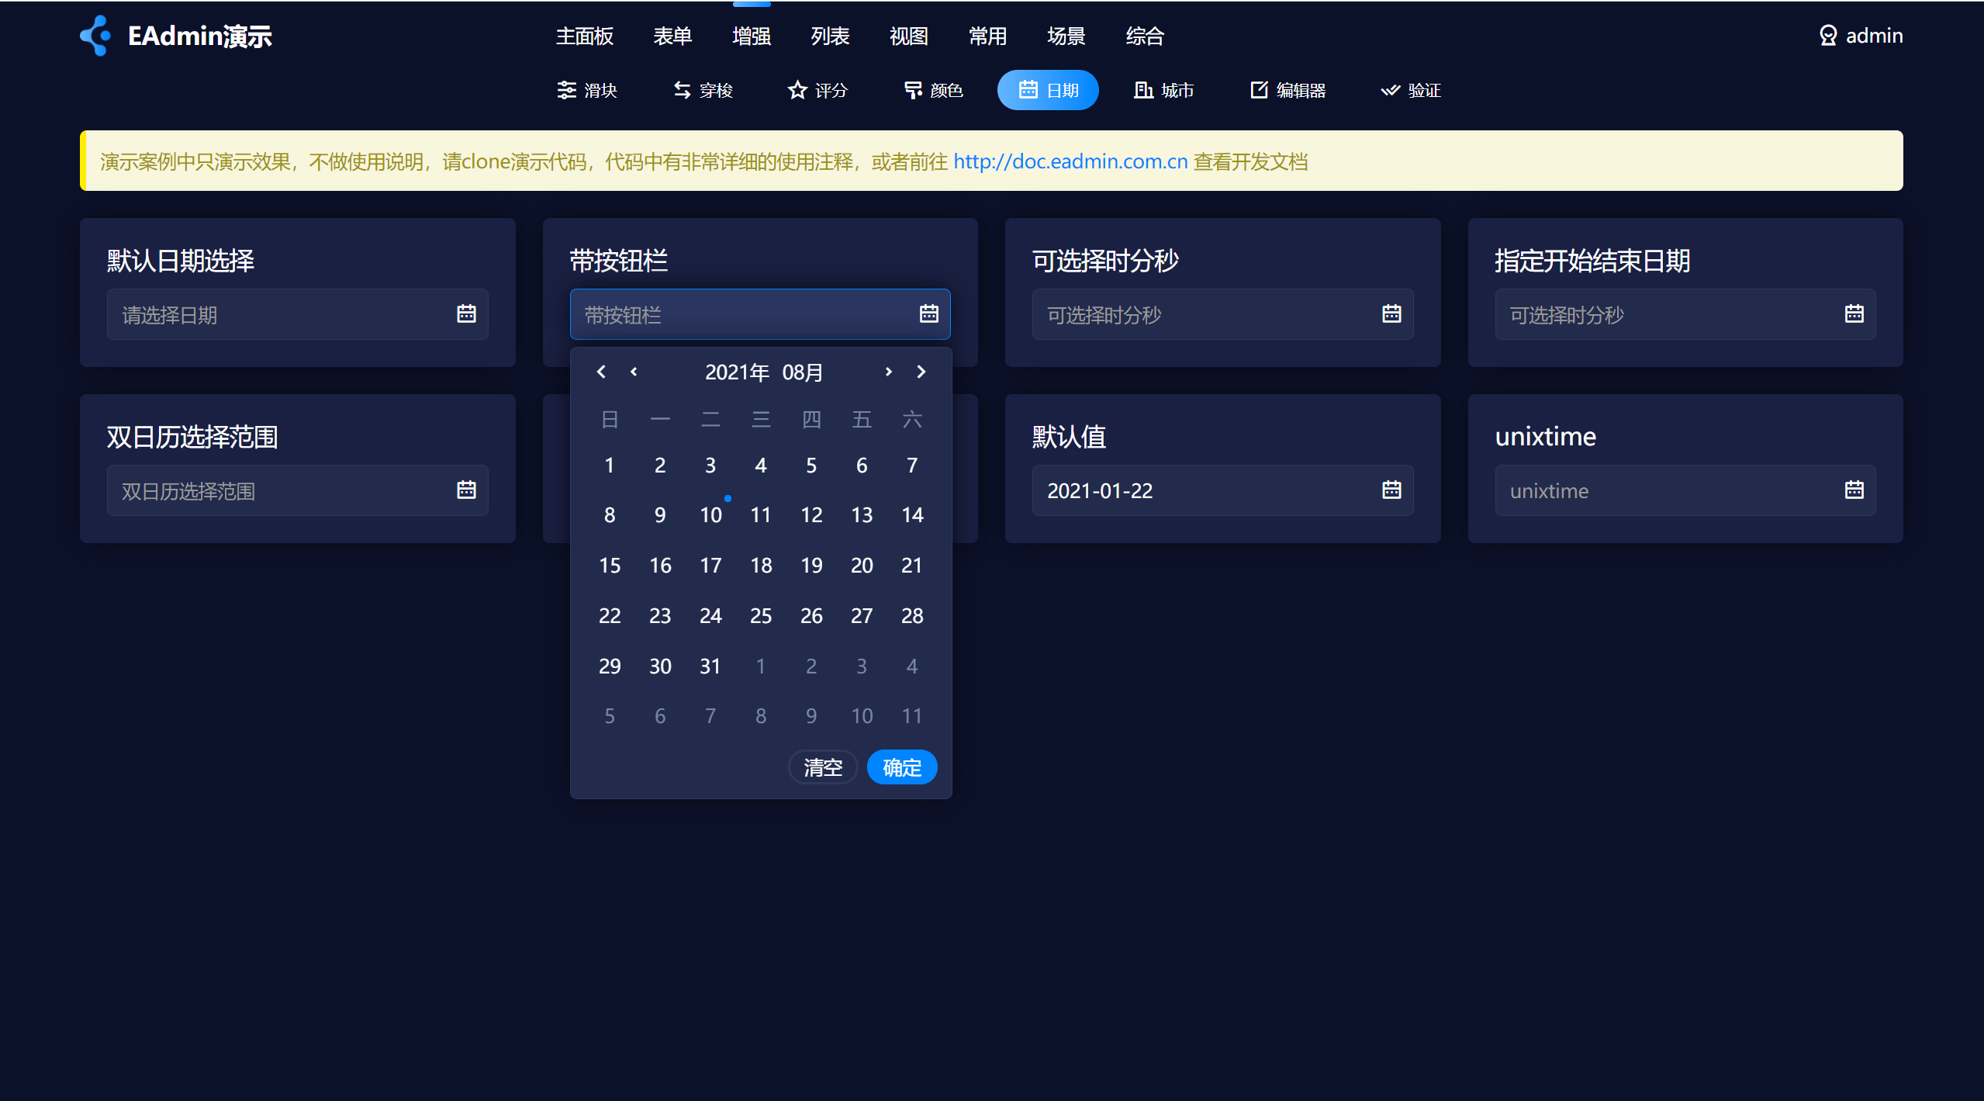Click calendar icon in 指定开始结束日期 field

1854,313
